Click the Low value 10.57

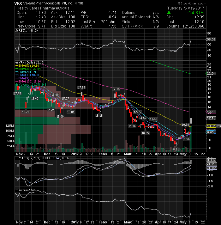coord(41,22)
